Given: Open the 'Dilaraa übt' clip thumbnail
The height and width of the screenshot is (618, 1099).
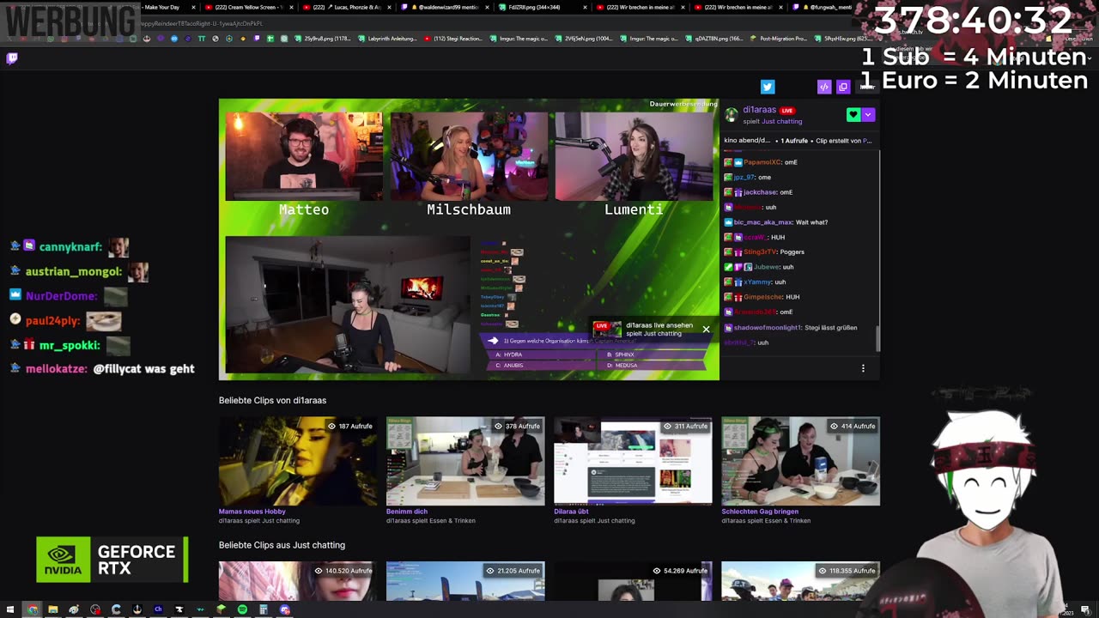Looking at the screenshot, I should [633, 461].
